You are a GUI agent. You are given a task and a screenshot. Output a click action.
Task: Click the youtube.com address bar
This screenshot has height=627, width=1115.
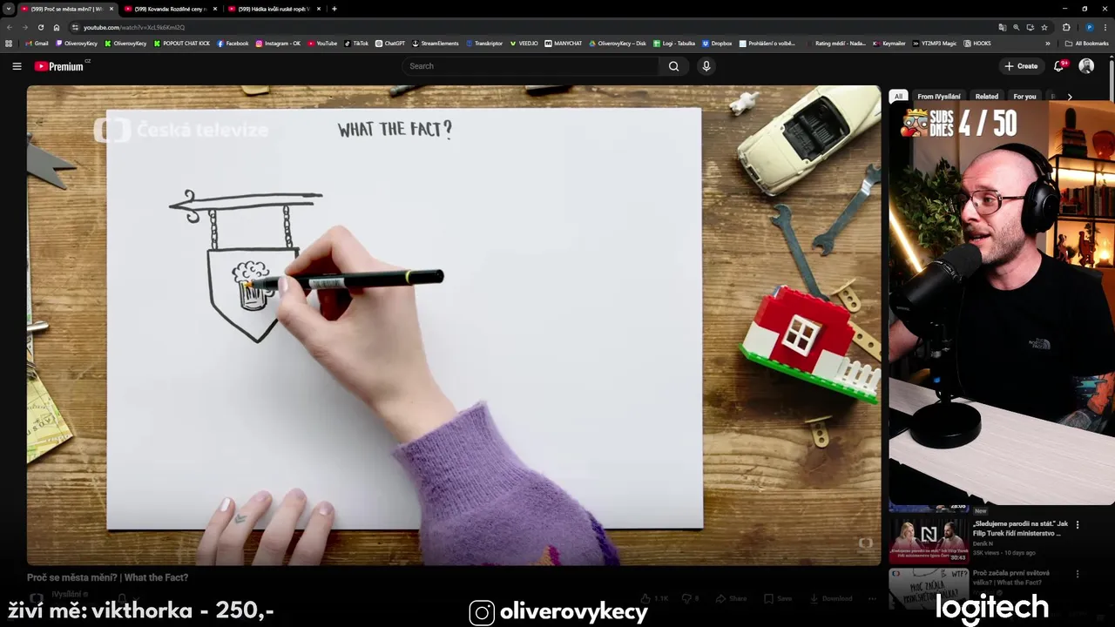523,27
